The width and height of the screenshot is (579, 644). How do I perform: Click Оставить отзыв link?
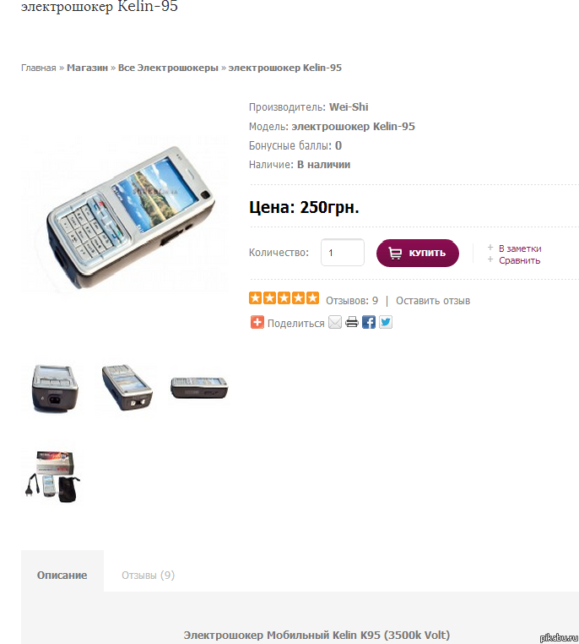point(433,301)
